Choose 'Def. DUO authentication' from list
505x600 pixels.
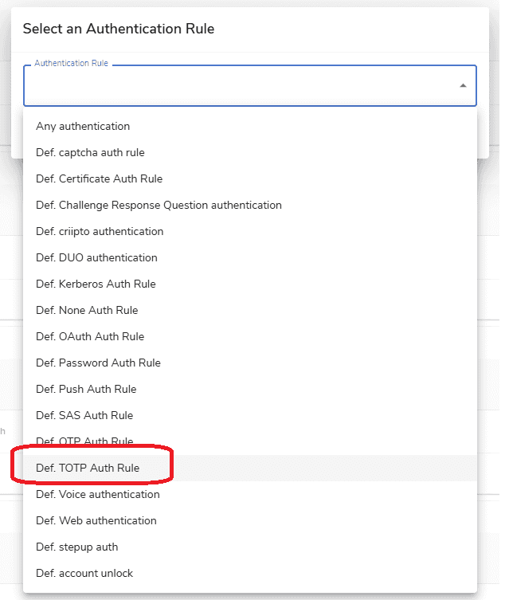pyautogui.click(x=96, y=257)
